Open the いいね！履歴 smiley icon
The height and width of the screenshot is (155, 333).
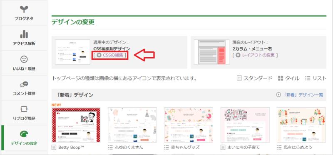(24, 59)
